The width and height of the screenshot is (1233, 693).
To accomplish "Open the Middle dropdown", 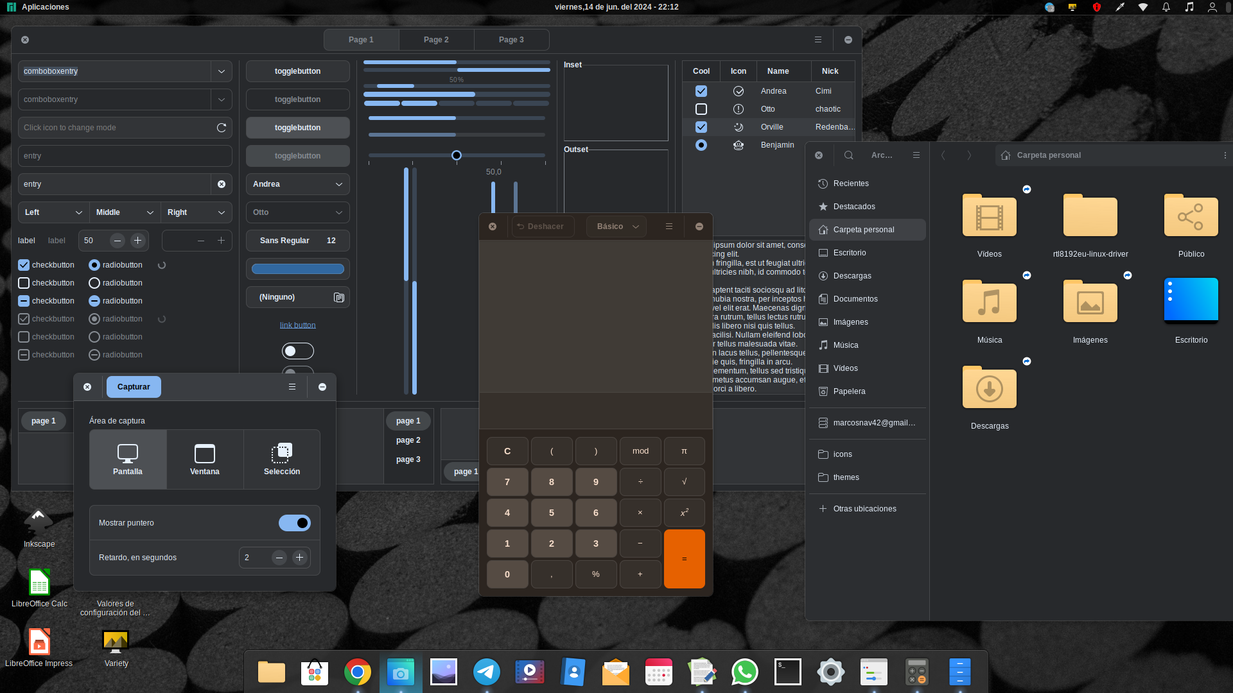I will tap(125, 212).
